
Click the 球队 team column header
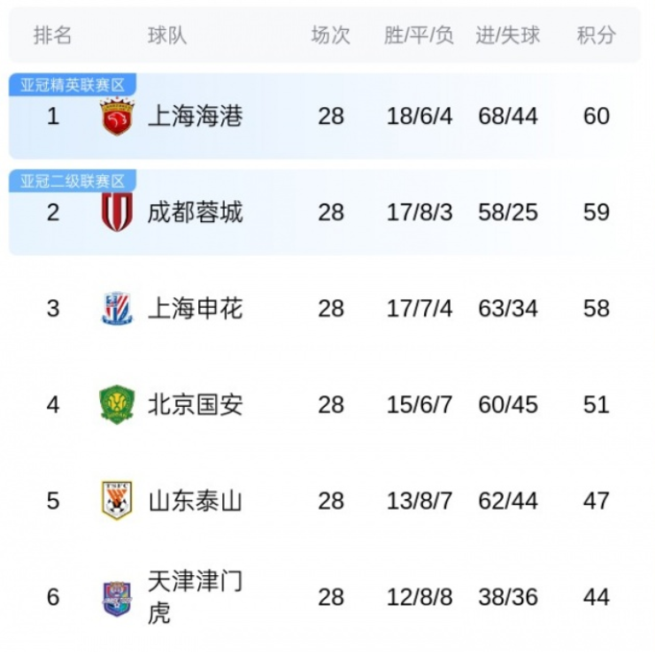[x=167, y=35]
